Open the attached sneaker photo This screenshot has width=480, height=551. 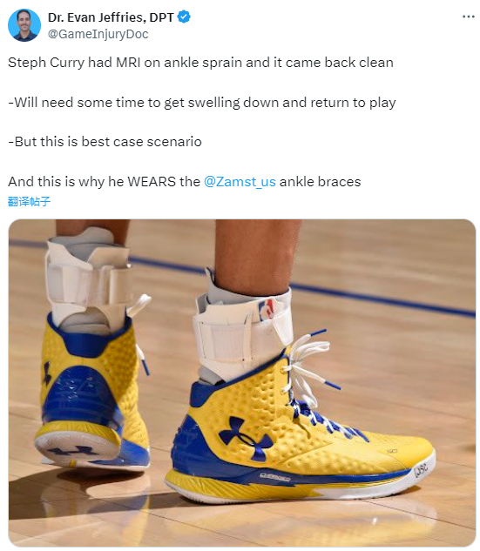(242, 383)
